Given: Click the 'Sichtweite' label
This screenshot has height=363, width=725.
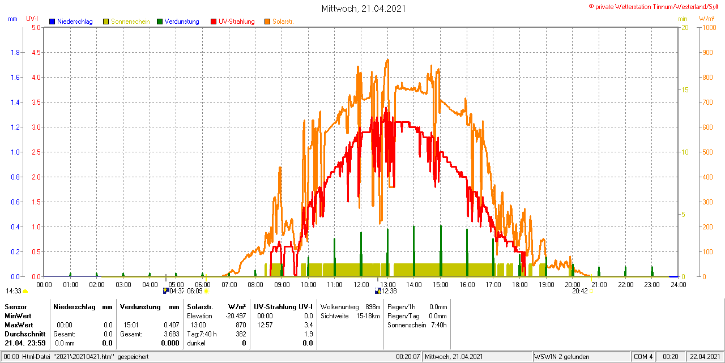Looking at the screenshot, I should (x=335, y=315).
